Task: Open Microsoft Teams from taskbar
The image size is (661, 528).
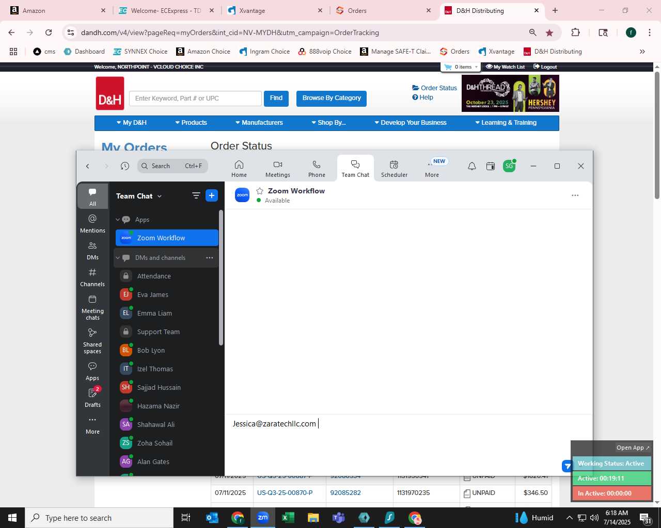Action: [339, 518]
